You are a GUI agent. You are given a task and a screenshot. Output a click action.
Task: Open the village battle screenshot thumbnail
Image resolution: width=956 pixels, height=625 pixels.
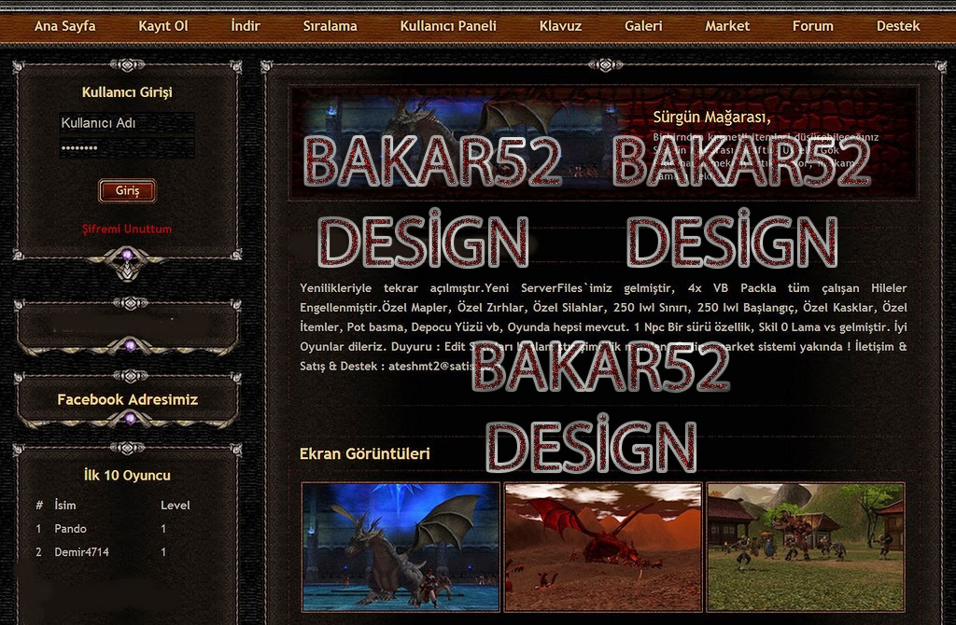click(806, 547)
